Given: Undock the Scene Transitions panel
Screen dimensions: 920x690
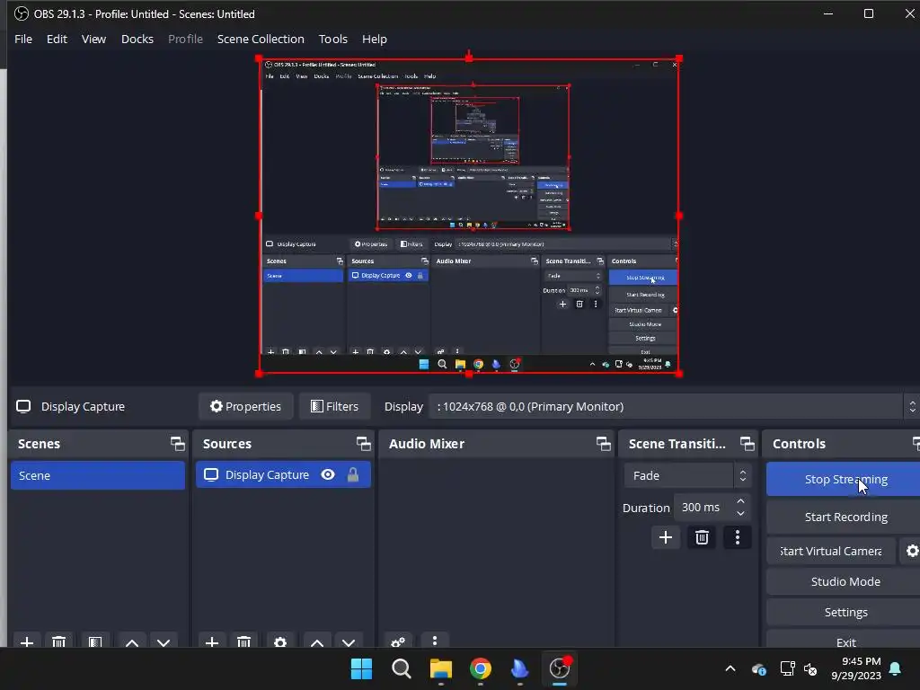Looking at the screenshot, I should pyautogui.click(x=747, y=444).
